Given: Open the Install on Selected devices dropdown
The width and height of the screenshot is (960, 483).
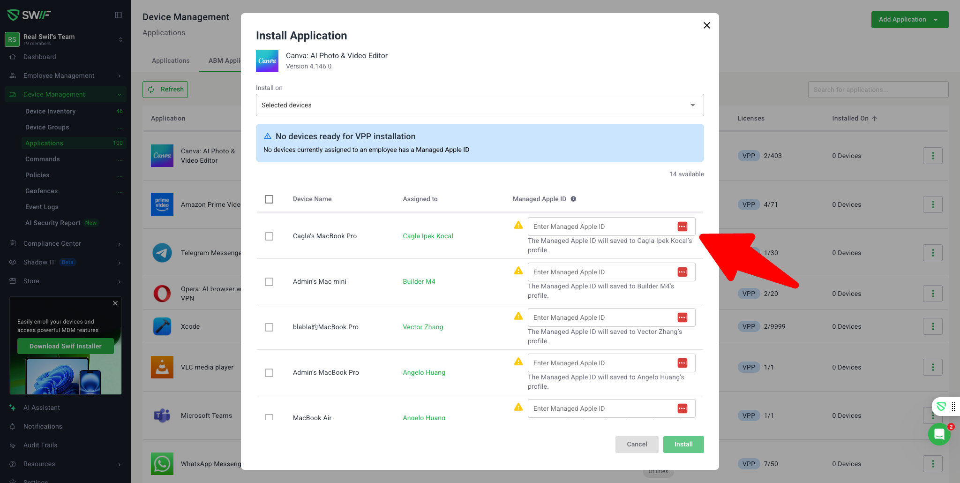Looking at the screenshot, I should click(x=480, y=105).
